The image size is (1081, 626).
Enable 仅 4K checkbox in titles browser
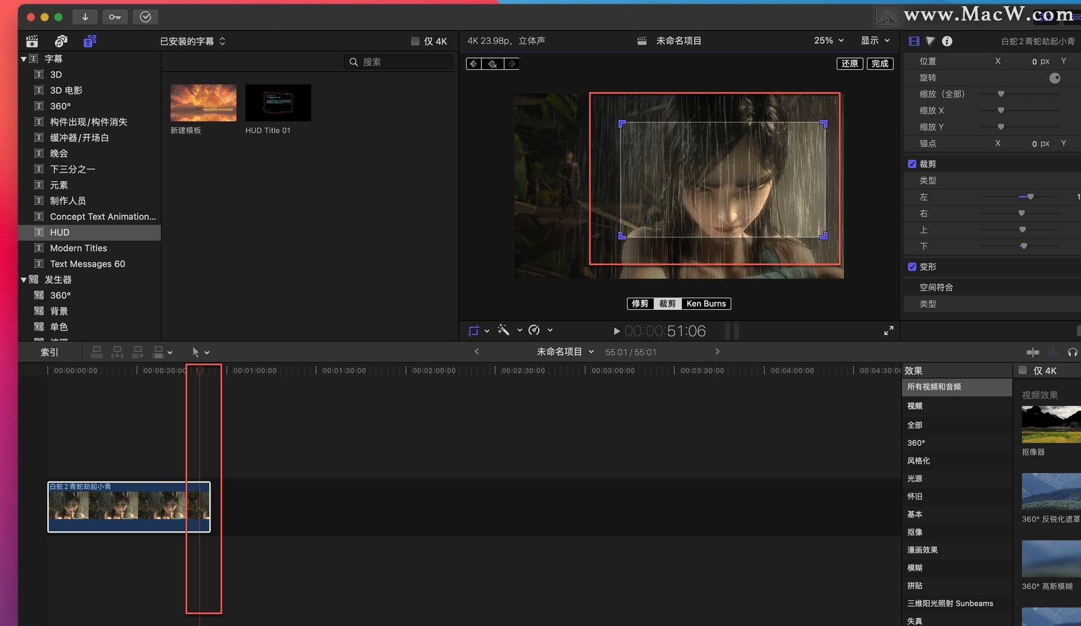(415, 41)
